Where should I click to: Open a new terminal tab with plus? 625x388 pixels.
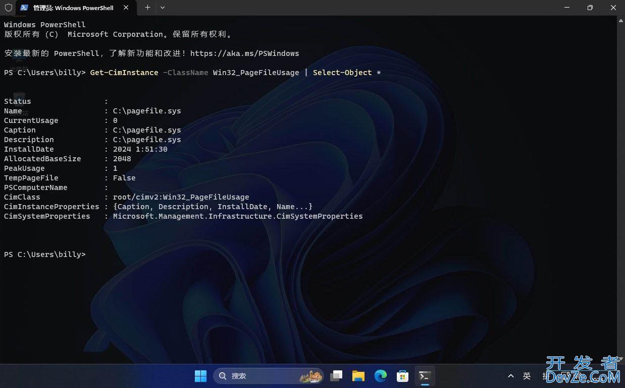pos(147,8)
